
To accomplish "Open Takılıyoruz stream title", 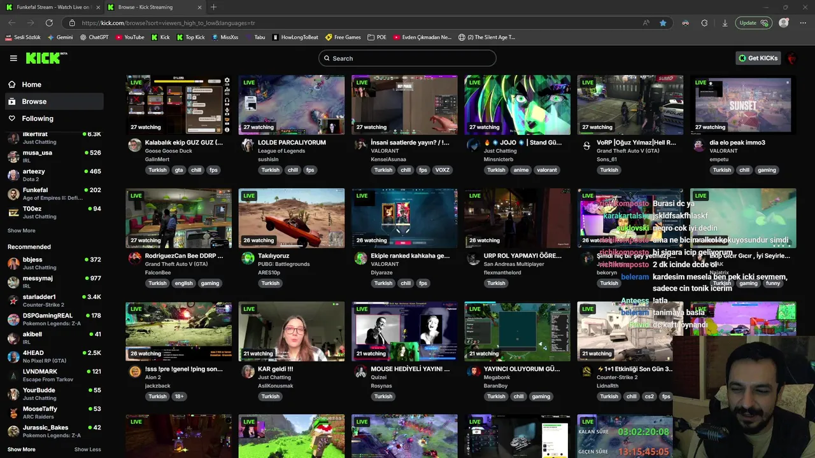I will pos(274,256).
